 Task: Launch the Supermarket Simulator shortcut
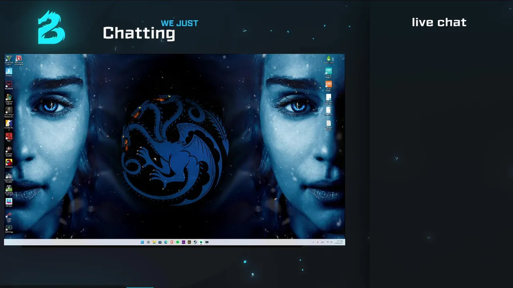click(x=8, y=177)
